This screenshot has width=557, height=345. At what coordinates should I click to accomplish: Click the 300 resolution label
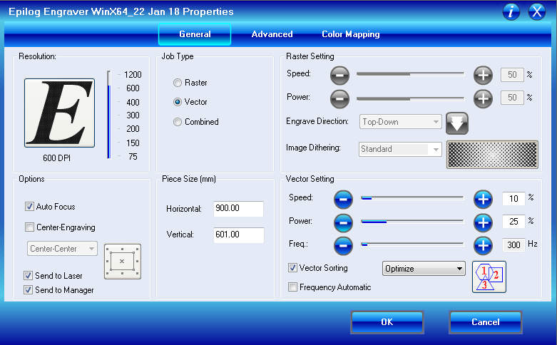pyautogui.click(x=133, y=115)
